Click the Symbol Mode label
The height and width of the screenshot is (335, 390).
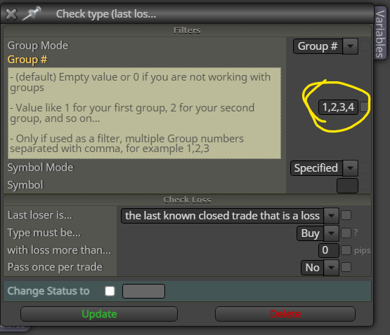[x=41, y=167]
